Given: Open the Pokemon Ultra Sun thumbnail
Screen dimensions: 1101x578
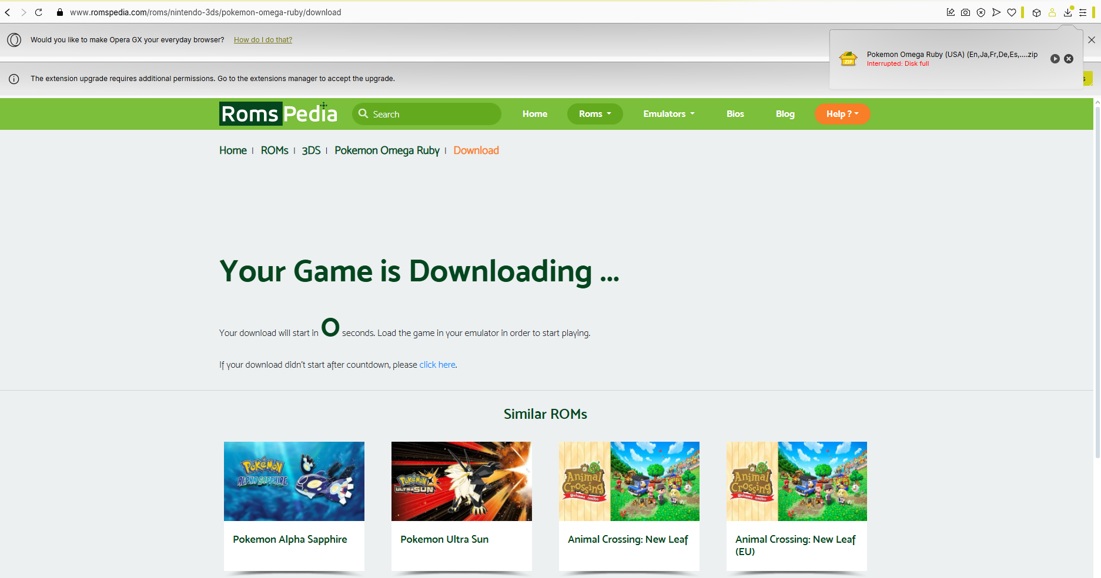Looking at the screenshot, I should [461, 481].
